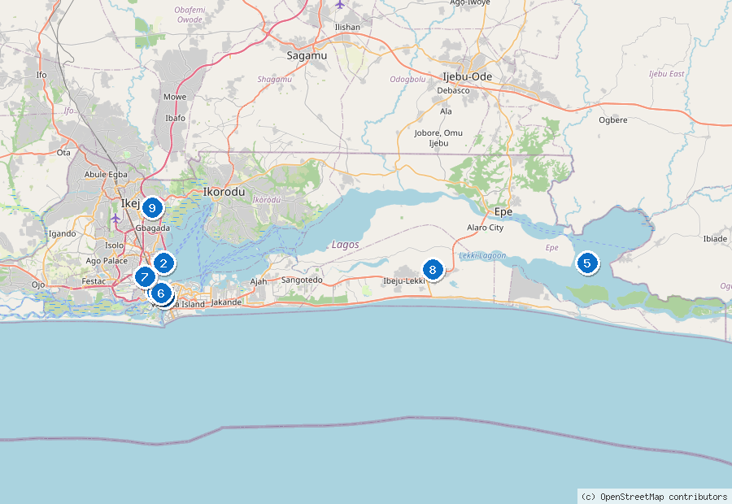Viewport: 732px width, 504px height.
Task: Click the Ibeju-Lekki place label
Action: click(x=404, y=281)
